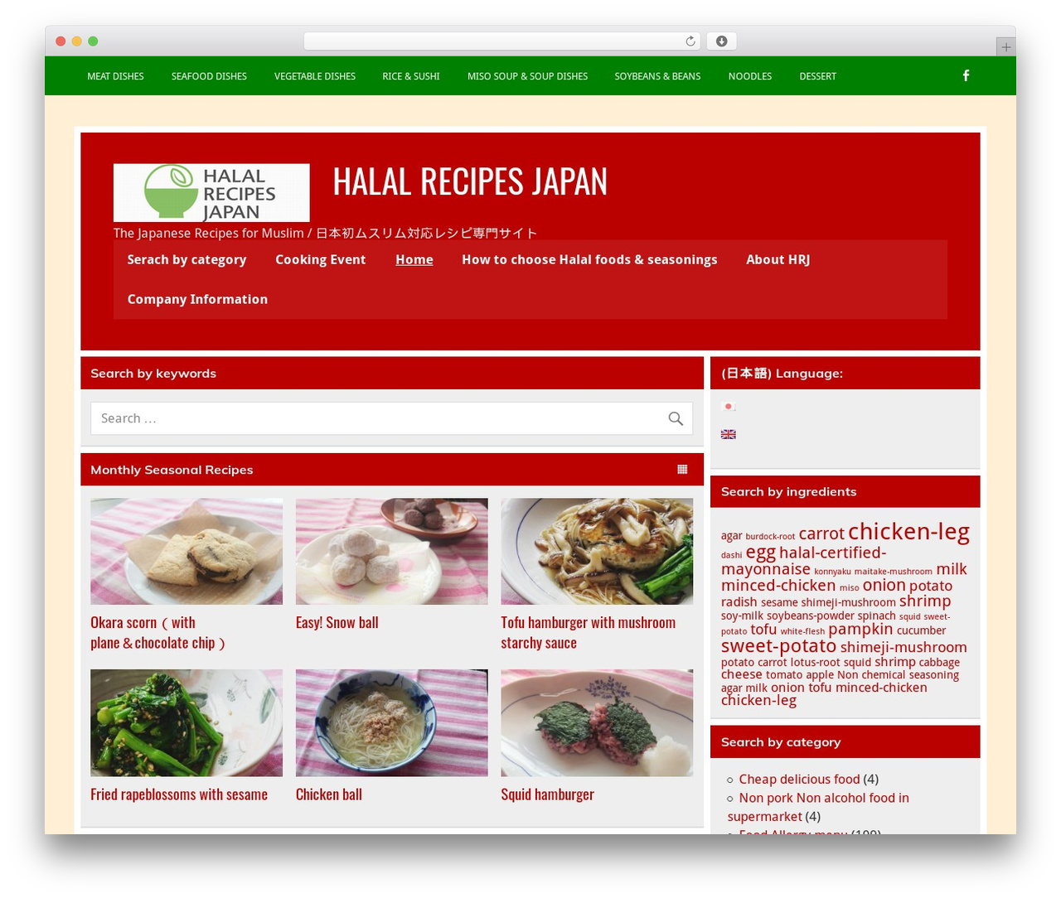Focus the Search keywords input field
Image resolution: width=1061 pixels, height=898 pixels.
coord(391,419)
